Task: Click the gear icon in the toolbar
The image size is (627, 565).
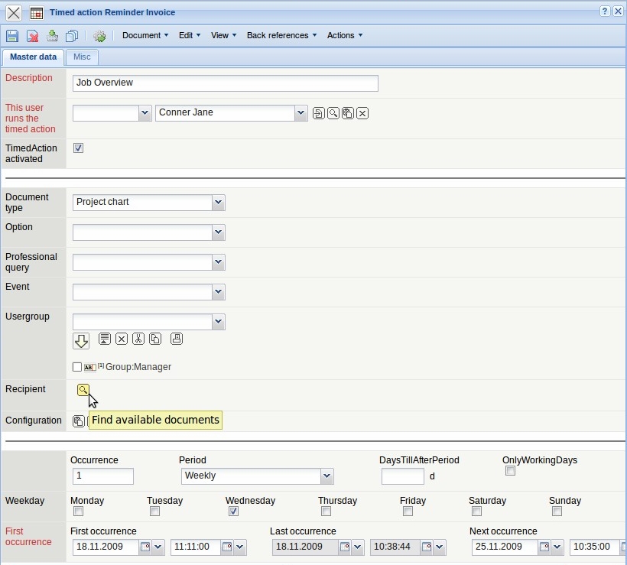Action: pyautogui.click(x=99, y=36)
